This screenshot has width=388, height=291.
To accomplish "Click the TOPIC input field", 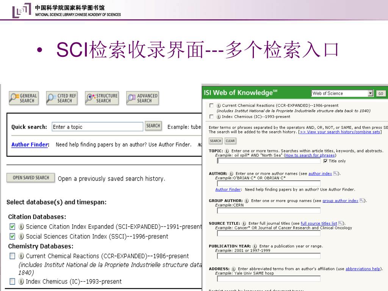I will pyautogui.click(x=269, y=161).
